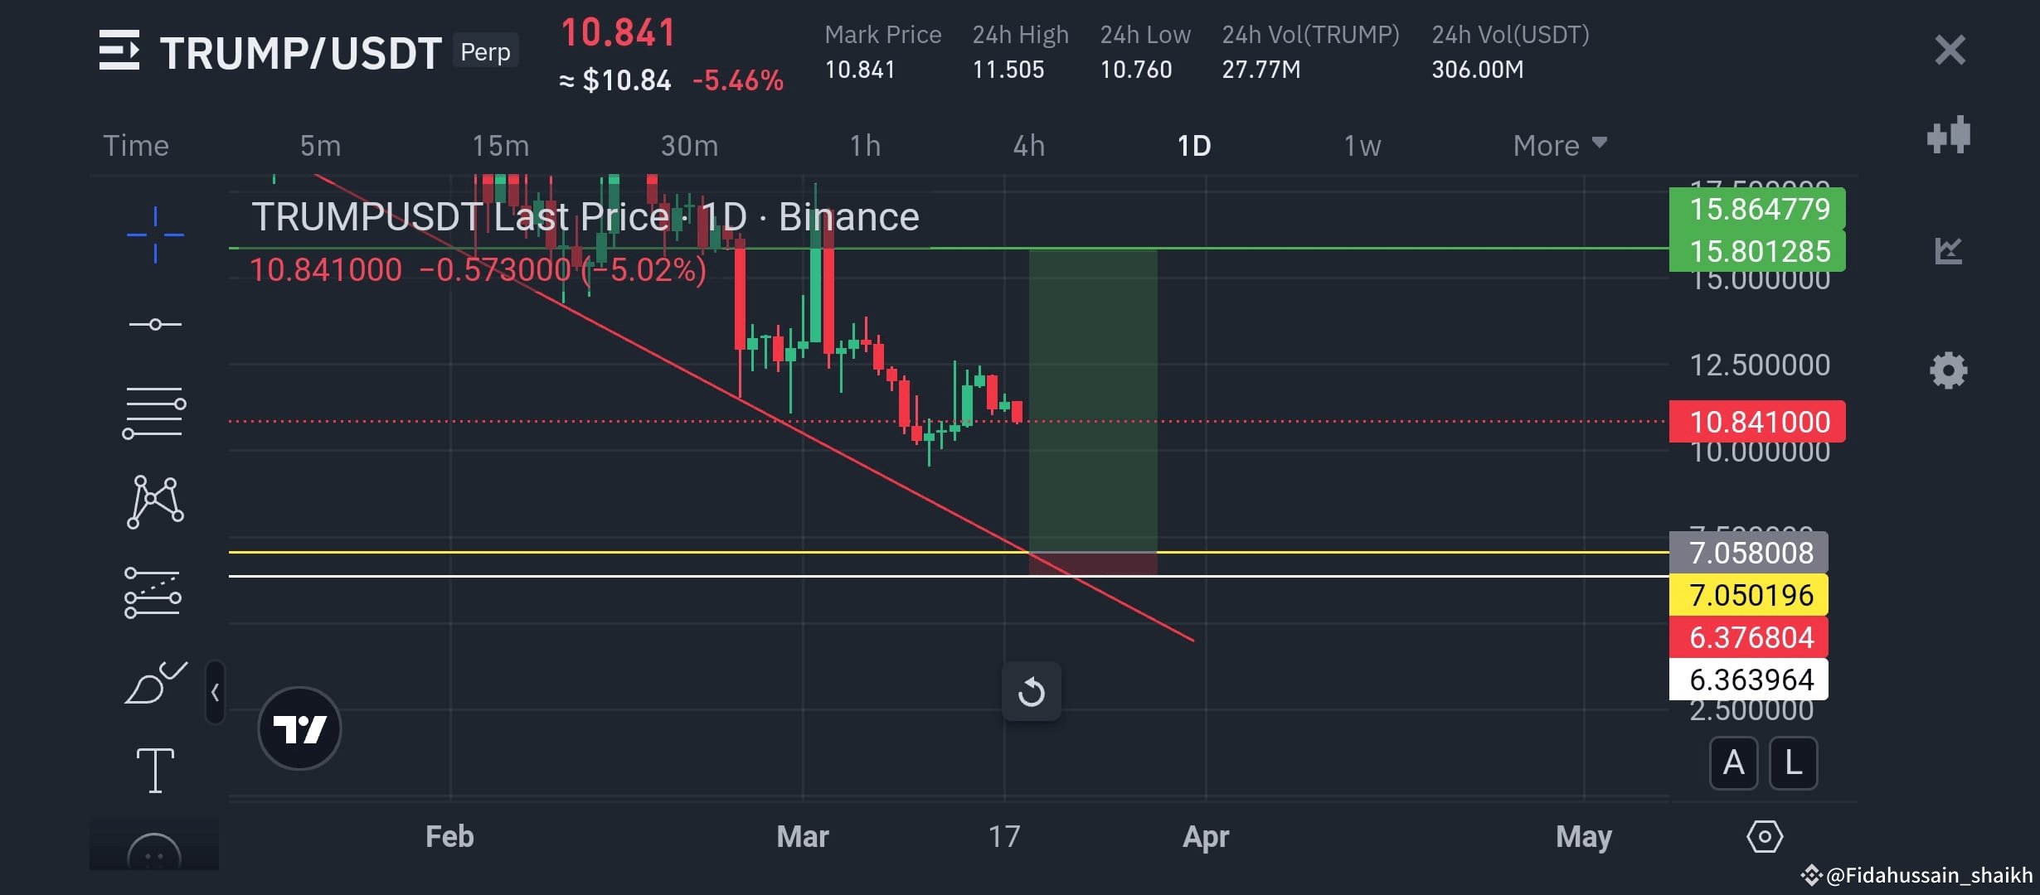Click the May label on time axis
The width and height of the screenshot is (2040, 895).
point(1584,837)
